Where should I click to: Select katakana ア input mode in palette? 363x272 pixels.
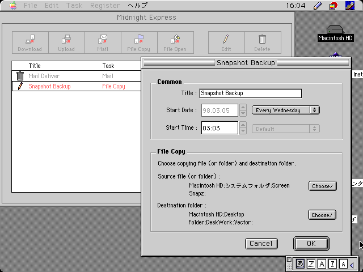click(311, 263)
